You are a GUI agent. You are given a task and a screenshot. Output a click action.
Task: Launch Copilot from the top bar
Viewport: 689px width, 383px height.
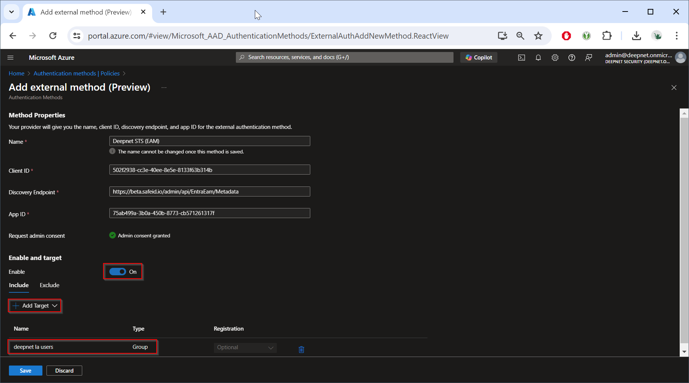pos(479,58)
